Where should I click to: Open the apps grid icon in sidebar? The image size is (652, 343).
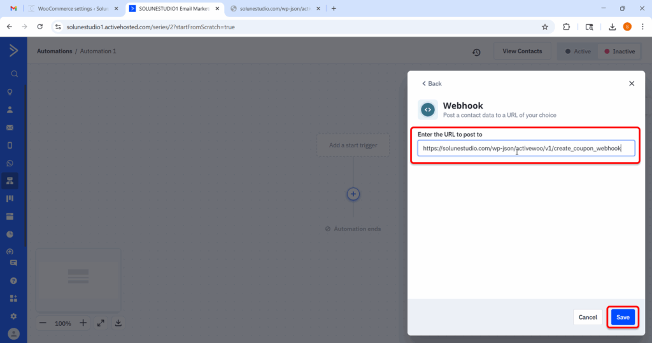coord(13,299)
